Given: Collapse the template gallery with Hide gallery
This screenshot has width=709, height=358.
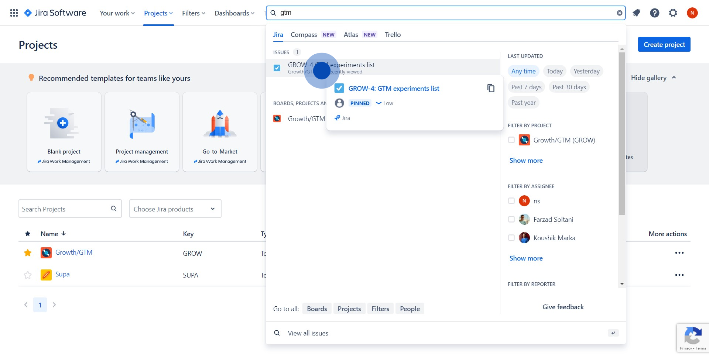Looking at the screenshot, I should [653, 78].
